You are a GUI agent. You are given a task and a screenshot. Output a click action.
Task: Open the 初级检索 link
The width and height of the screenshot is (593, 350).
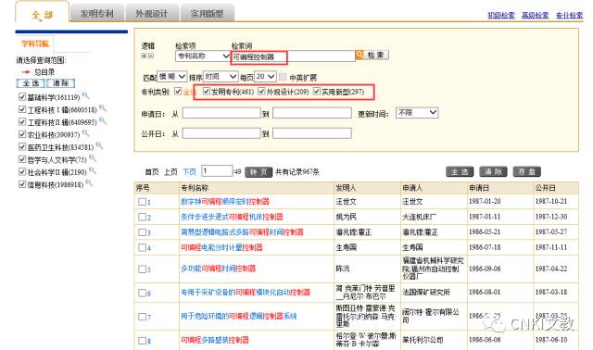tap(501, 15)
